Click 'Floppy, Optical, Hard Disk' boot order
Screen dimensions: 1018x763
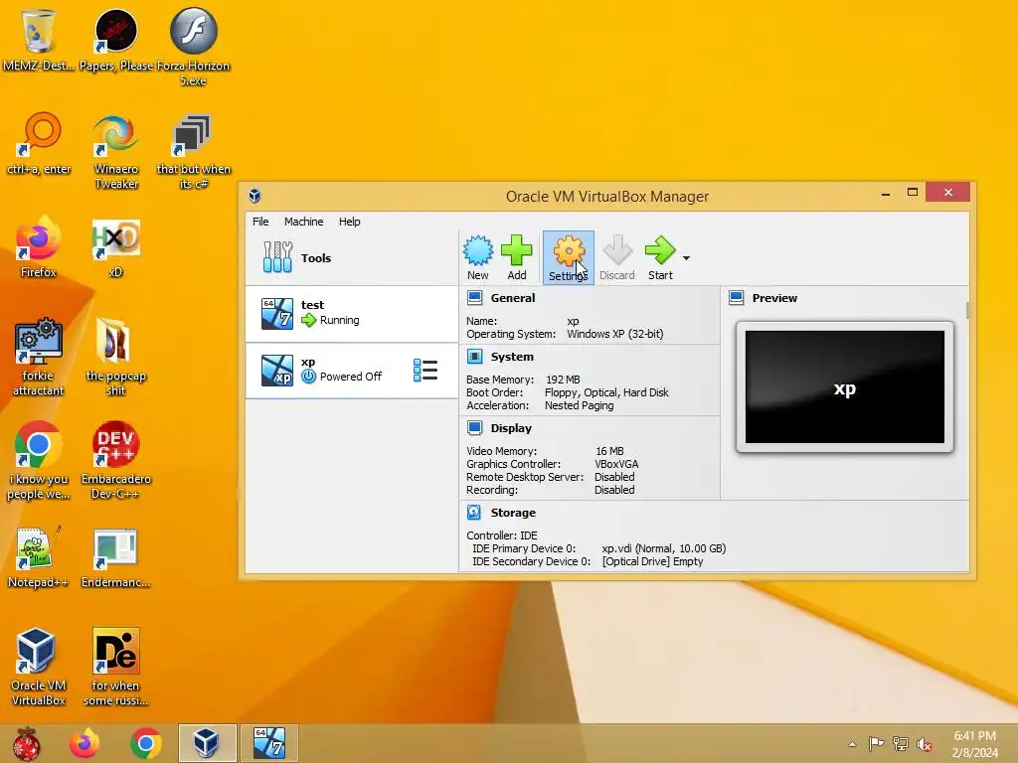[606, 392]
